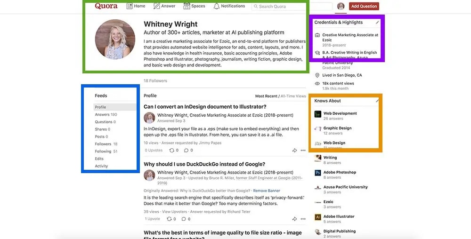Viewport: 471px width, 239px height.
Task: Click the Adobe Photoshop Ps icon
Action: click(318, 173)
